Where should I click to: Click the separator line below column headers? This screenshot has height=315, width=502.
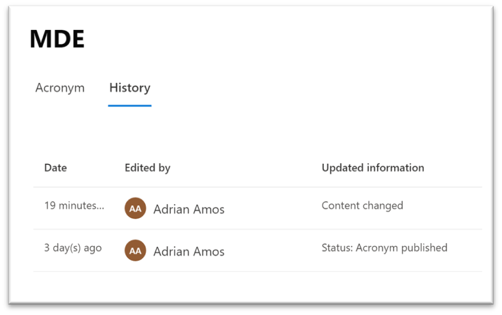[x=256, y=187]
